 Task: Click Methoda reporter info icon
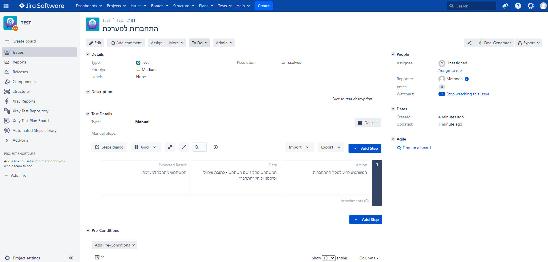coord(467,79)
